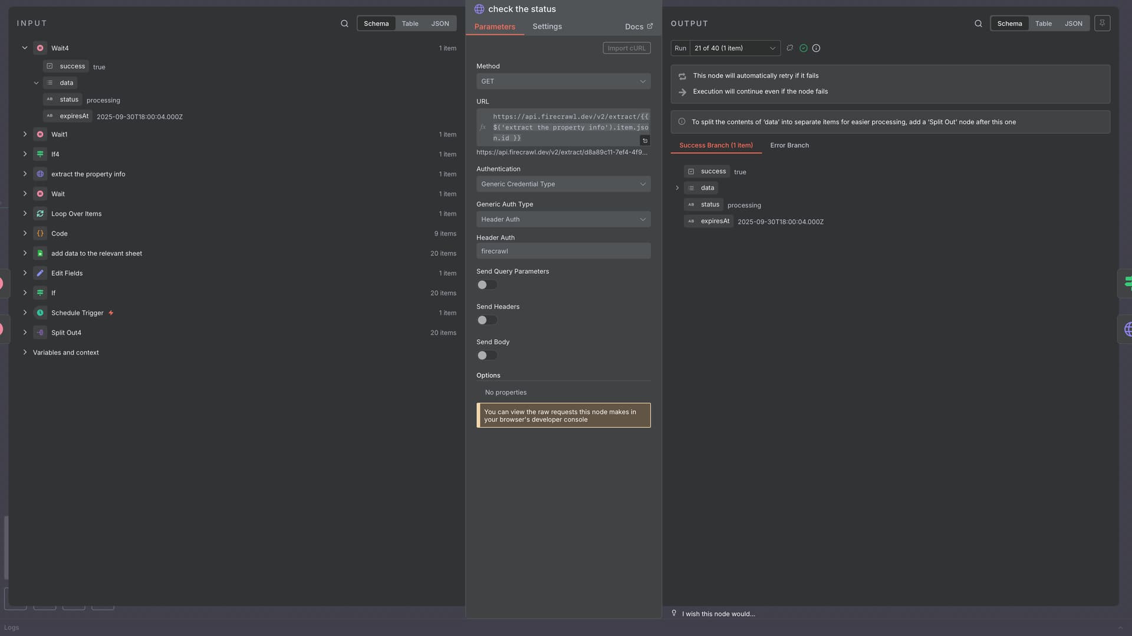This screenshot has height=636, width=1132.
Task: Click the pin output data icon
Action: pos(1102,24)
